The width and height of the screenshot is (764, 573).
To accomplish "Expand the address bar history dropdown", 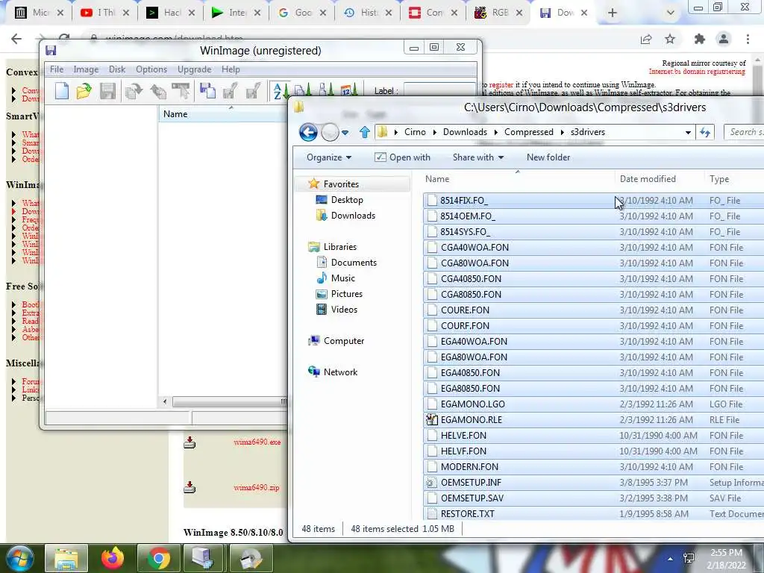I will tap(688, 132).
